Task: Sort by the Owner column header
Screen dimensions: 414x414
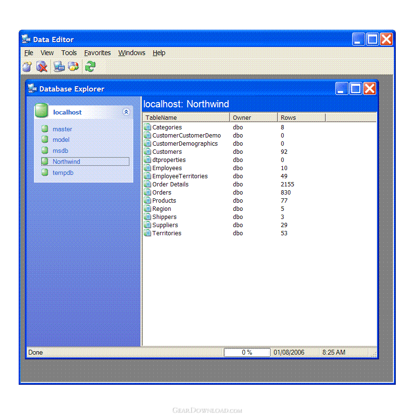Action: coord(254,117)
